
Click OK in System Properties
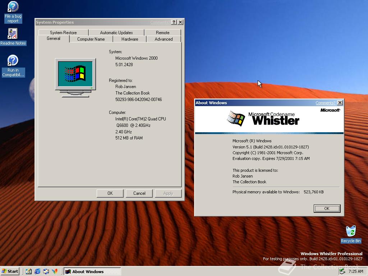[x=110, y=193]
